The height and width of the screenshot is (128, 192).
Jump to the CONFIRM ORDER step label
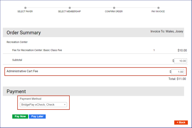pos(114,11)
